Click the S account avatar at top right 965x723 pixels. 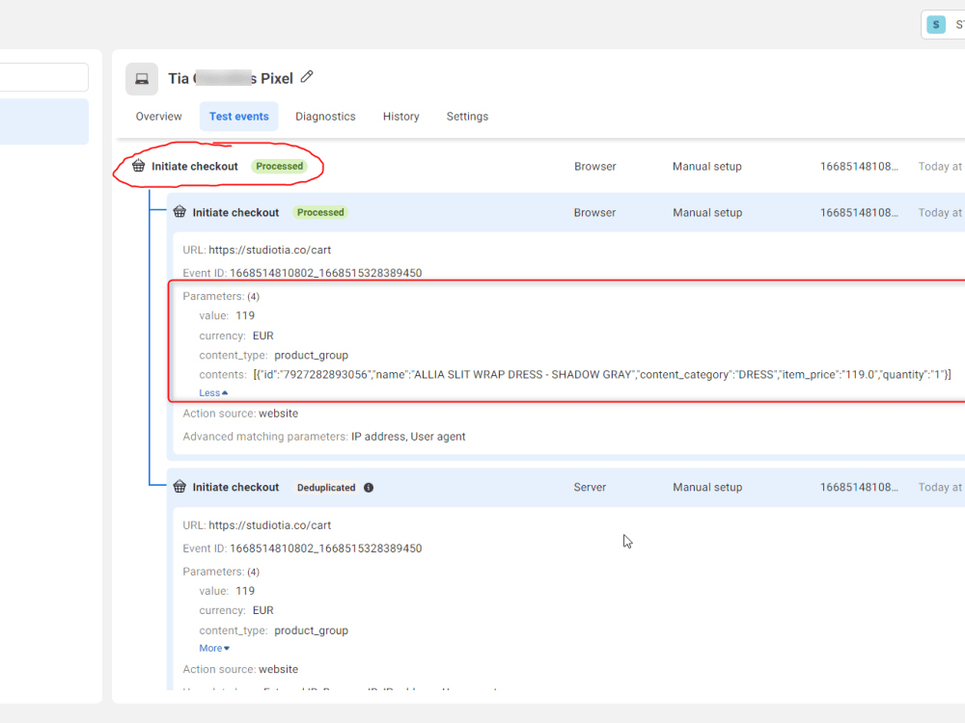(936, 25)
